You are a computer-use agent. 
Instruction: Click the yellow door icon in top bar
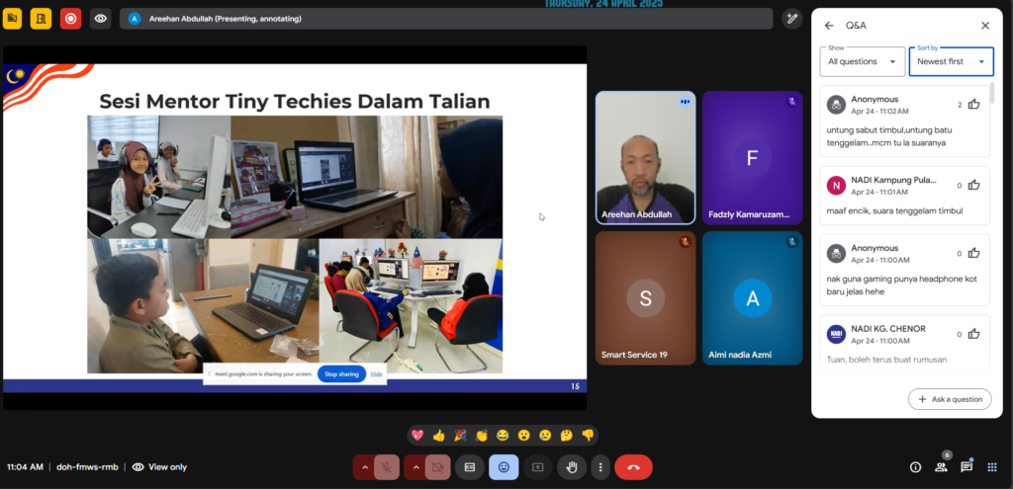pos(41,19)
